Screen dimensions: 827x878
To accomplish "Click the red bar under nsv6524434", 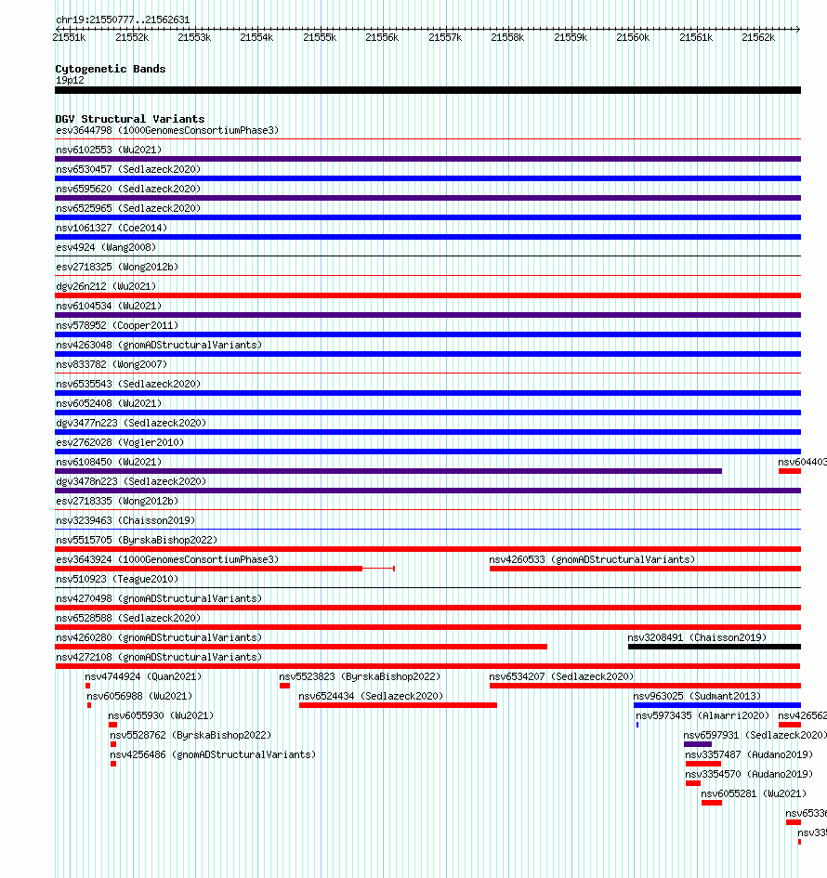I will tap(398, 705).
